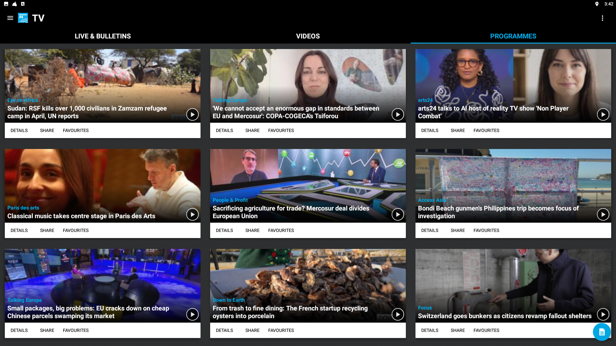Tap the floating document action button
This screenshot has width=616, height=346.
[601, 332]
